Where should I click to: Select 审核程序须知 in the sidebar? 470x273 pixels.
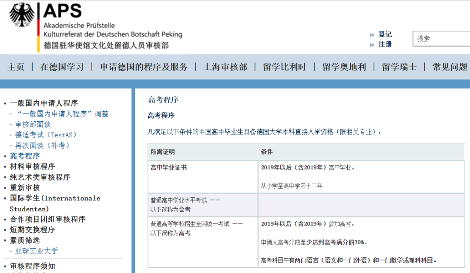[32, 266]
